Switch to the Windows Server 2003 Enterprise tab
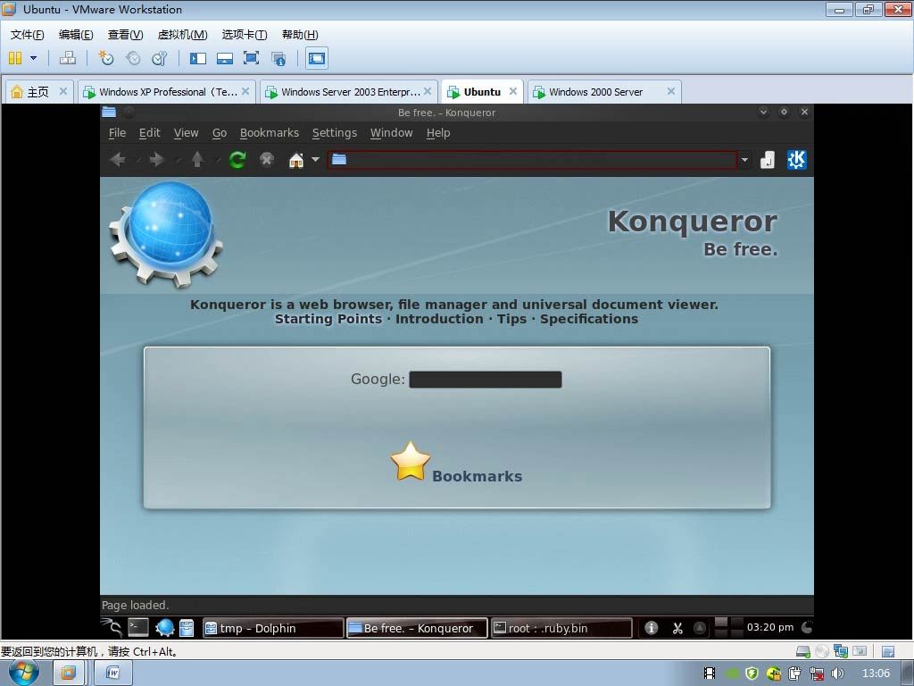This screenshot has height=686, width=914. pos(349,92)
